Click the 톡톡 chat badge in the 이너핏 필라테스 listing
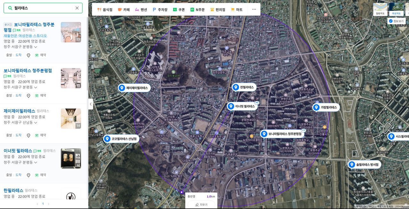The image size is (409, 209). pos(37,151)
